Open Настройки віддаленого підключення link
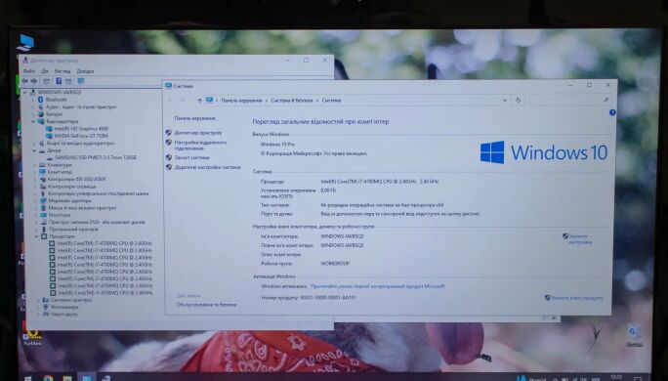Viewport: 668px width, 381px height. pyautogui.click(x=200, y=146)
